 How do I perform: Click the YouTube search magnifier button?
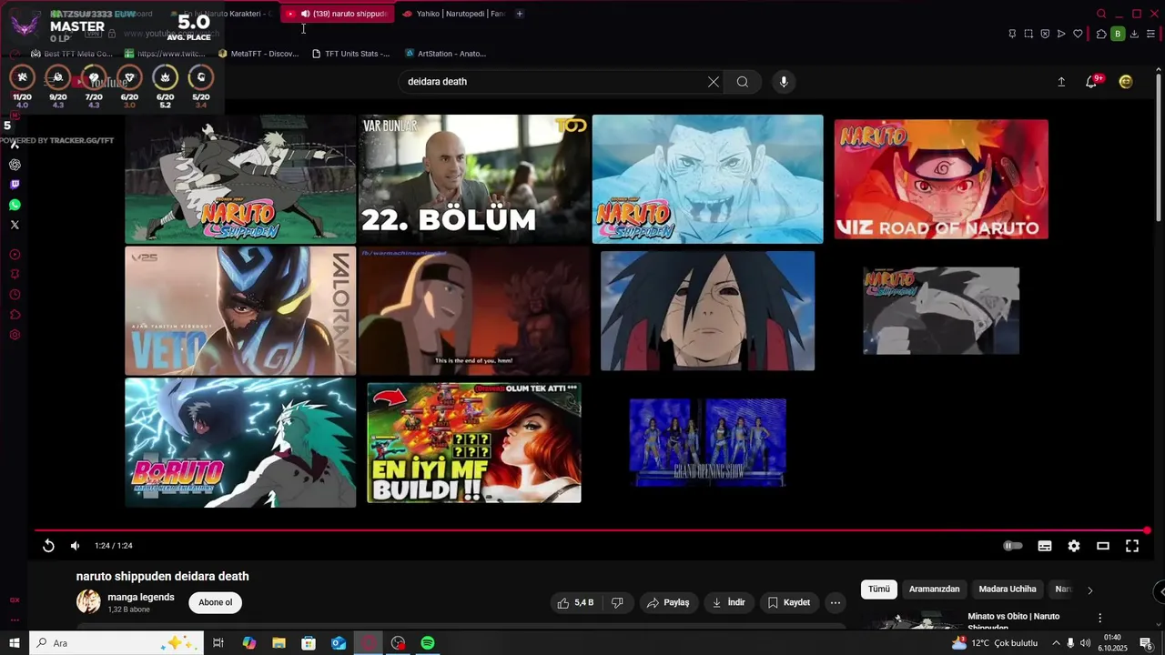tap(743, 82)
